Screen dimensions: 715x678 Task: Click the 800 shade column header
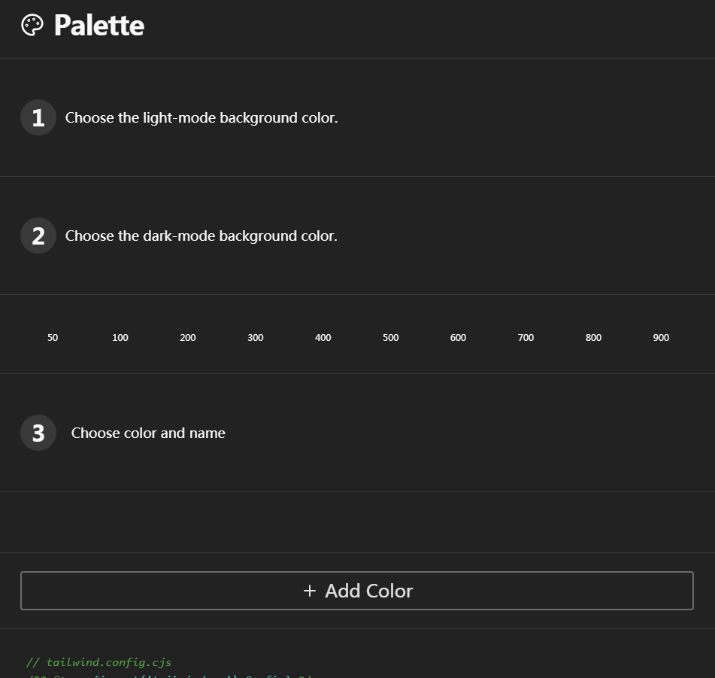click(593, 337)
